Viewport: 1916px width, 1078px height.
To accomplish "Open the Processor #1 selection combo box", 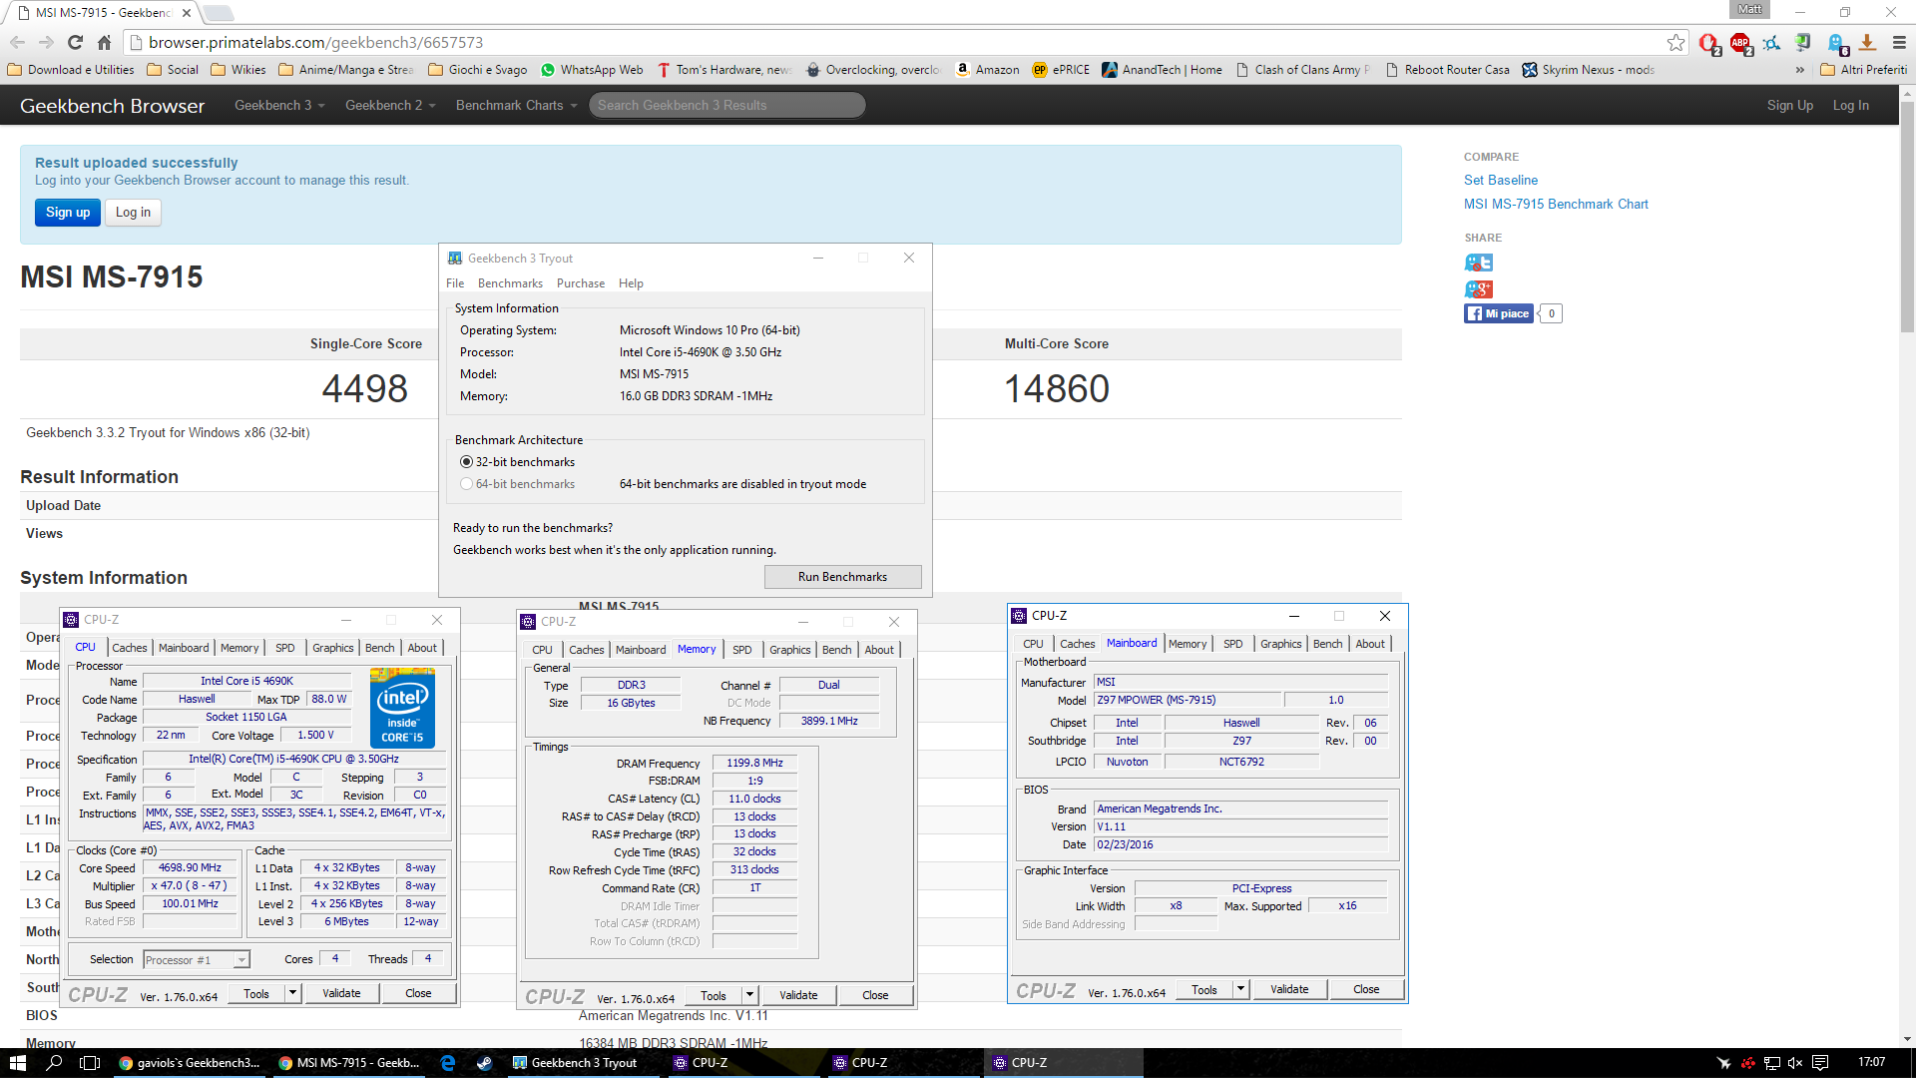I will tap(196, 960).
